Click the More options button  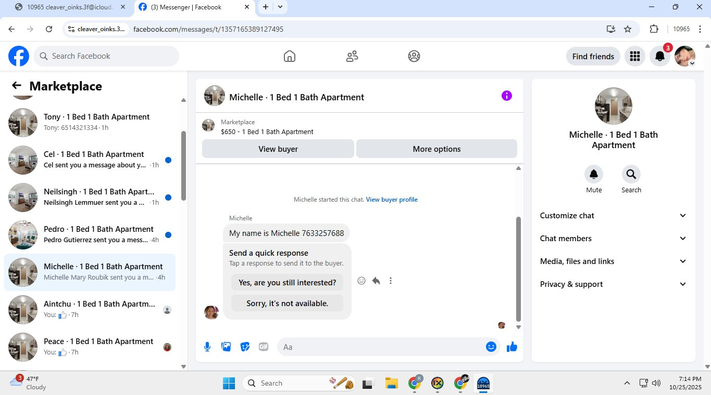436,149
